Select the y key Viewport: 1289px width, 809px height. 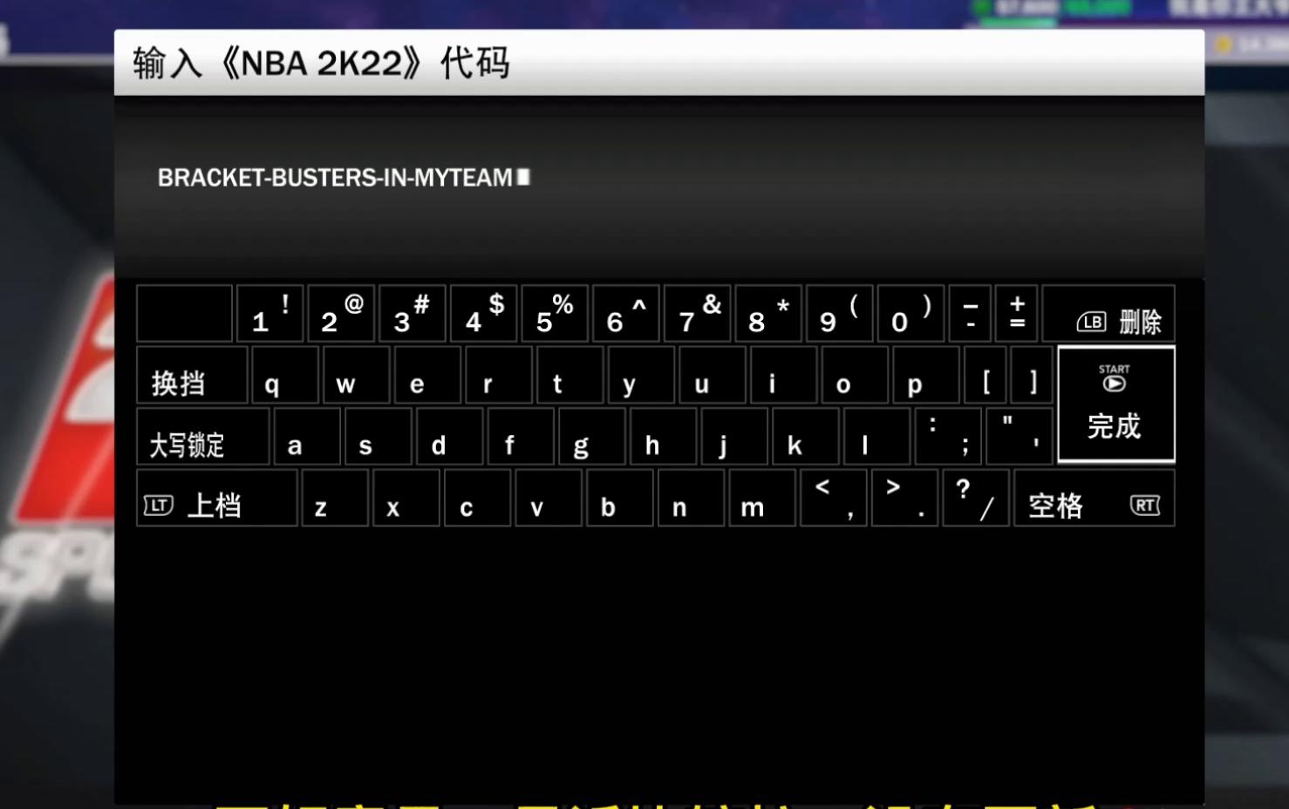click(641, 375)
